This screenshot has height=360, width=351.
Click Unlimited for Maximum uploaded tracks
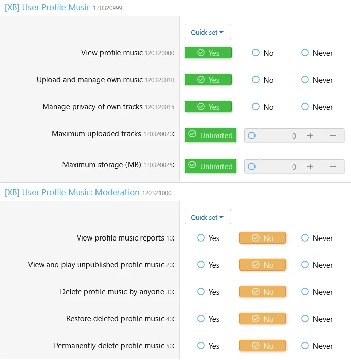[210, 135]
